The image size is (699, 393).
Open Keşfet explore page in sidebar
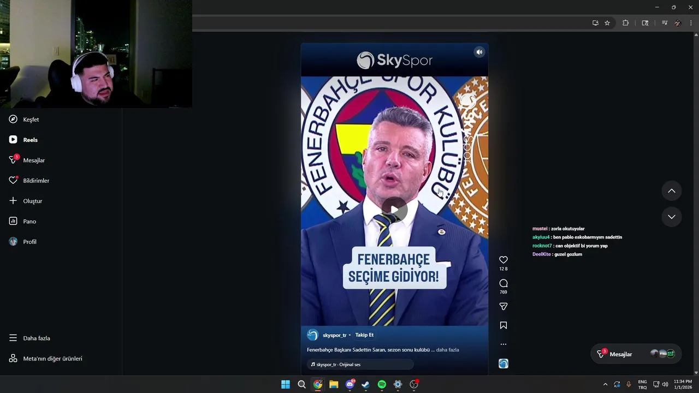coord(24,120)
